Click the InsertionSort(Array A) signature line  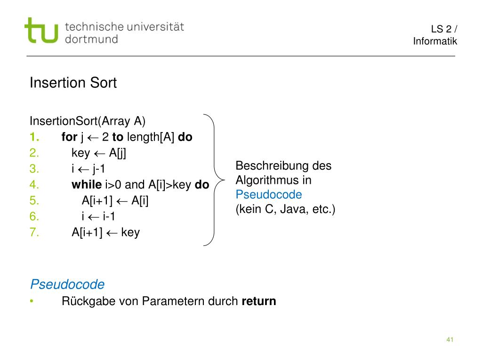88,121
